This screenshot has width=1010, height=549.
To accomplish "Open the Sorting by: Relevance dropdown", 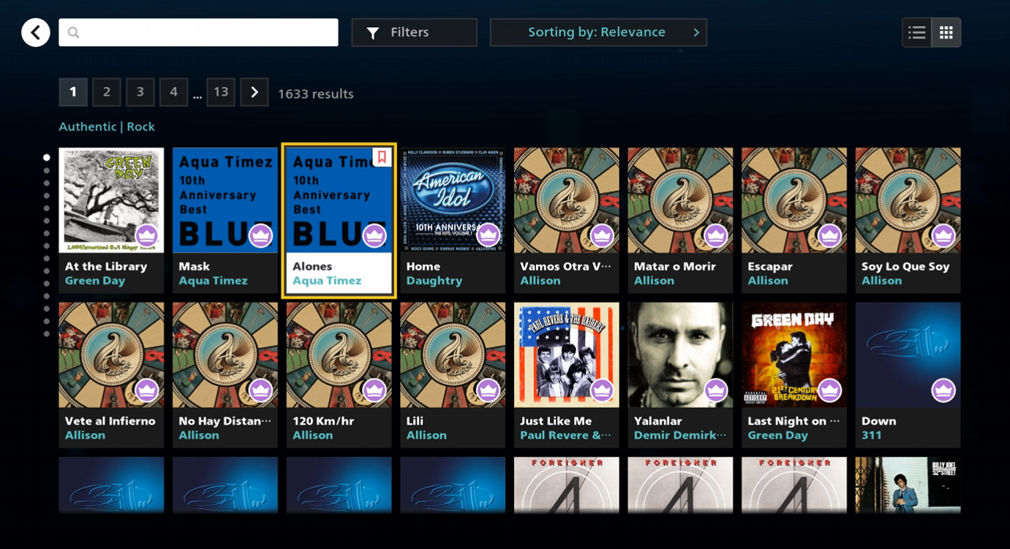I will 597,32.
